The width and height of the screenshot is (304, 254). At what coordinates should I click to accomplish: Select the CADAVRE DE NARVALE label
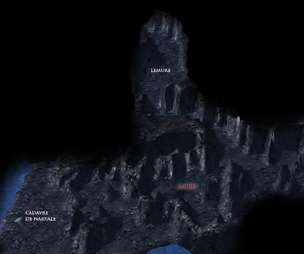tap(41, 216)
